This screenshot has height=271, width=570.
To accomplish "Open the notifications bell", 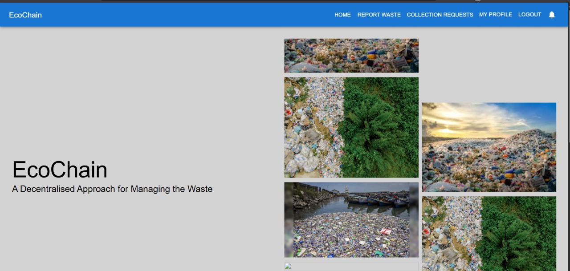I will click(x=552, y=15).
